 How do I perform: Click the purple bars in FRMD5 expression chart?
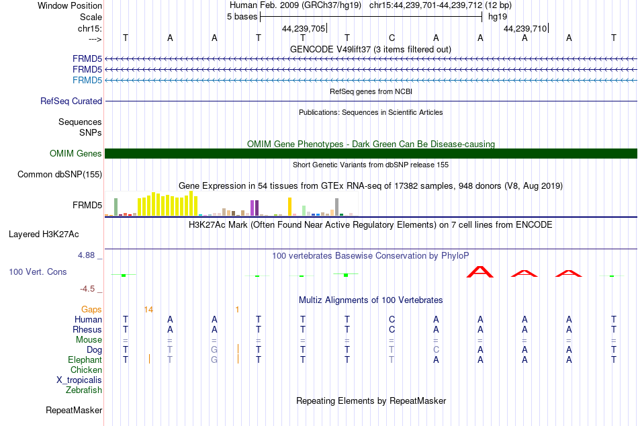(x=255, y=208)
